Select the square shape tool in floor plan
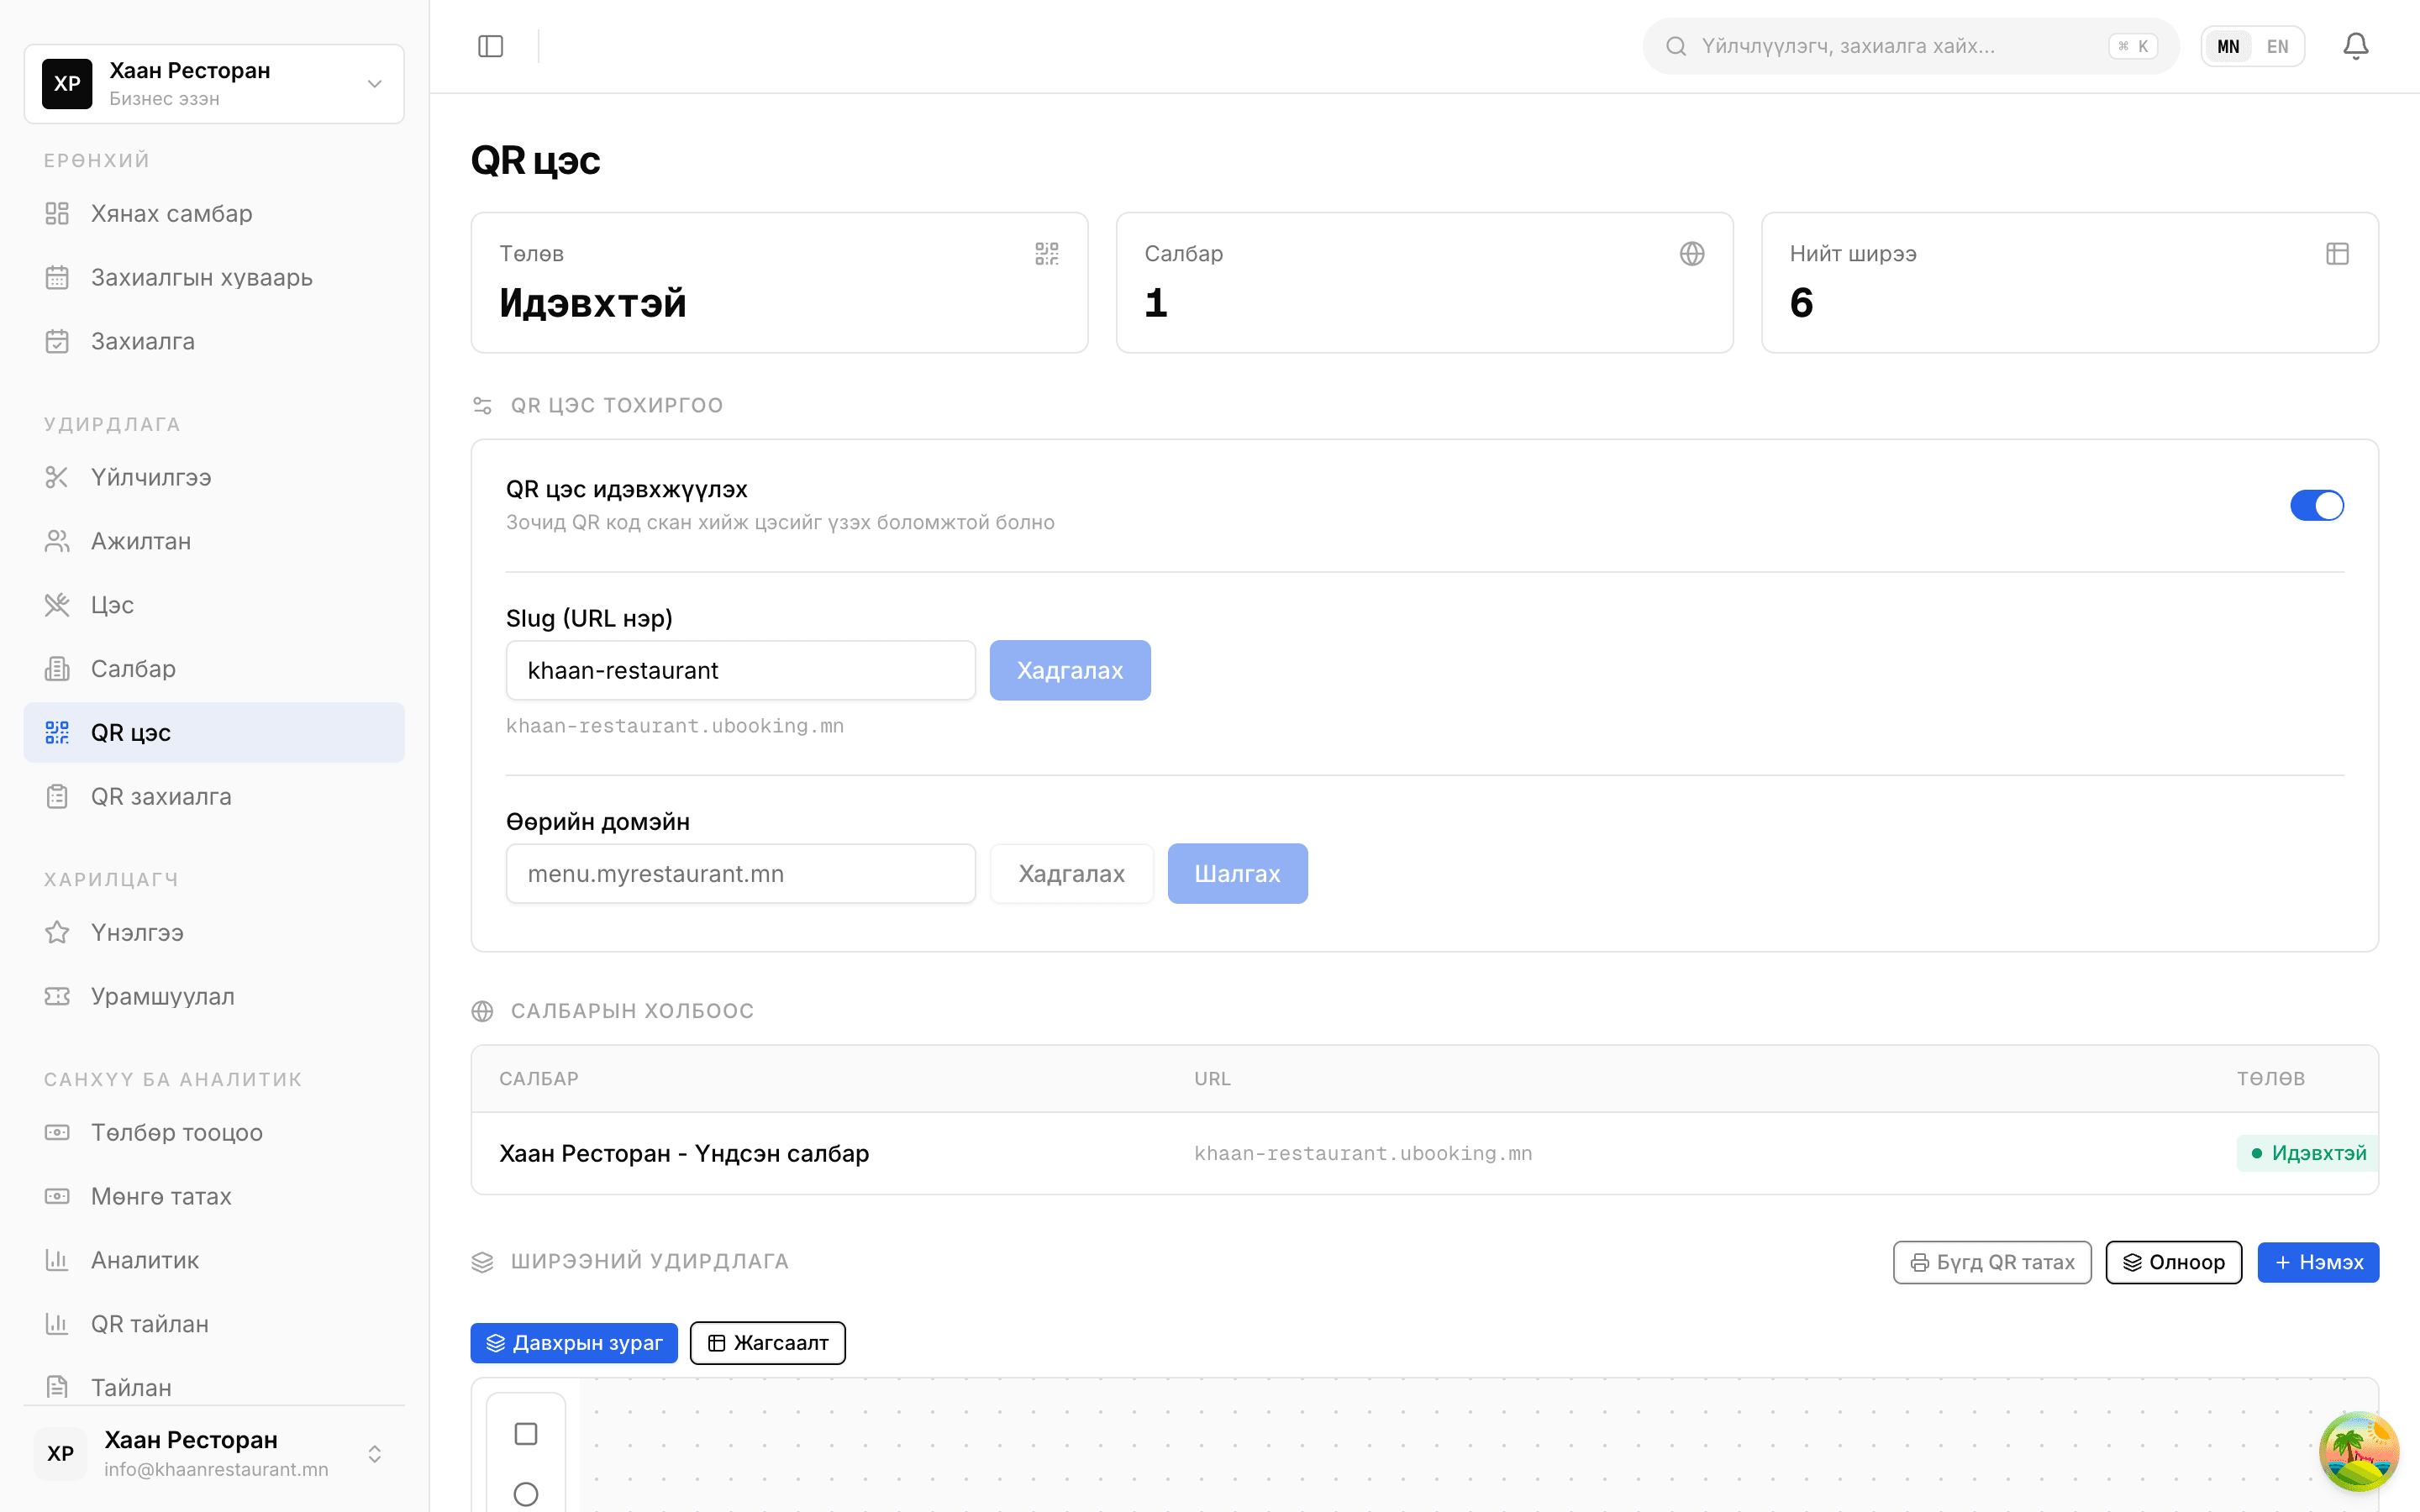This screenshot has height=1512, width=2420. pyautogui.click(x=526, y=1434)
